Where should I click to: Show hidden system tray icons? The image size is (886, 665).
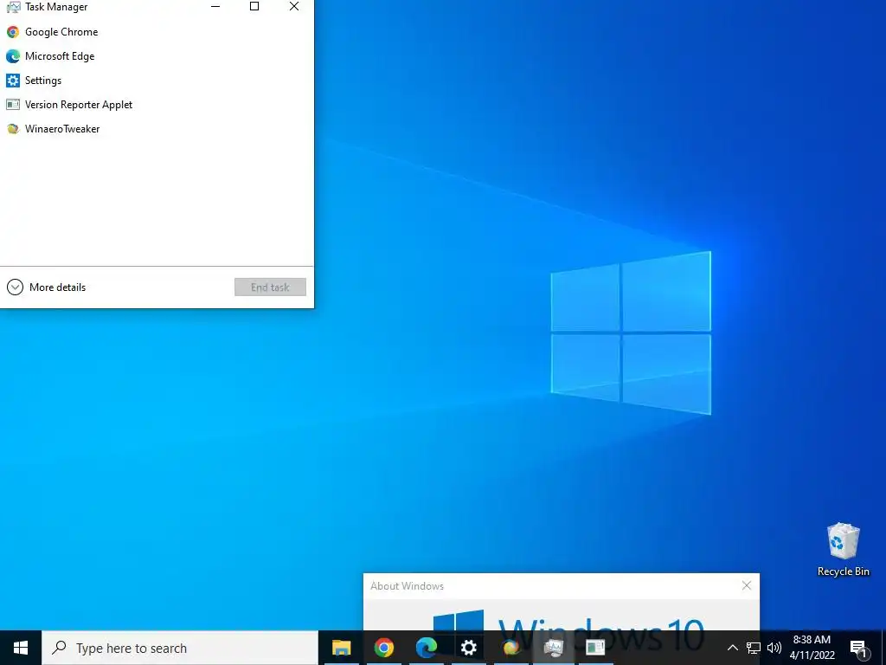tap(732, 648)
